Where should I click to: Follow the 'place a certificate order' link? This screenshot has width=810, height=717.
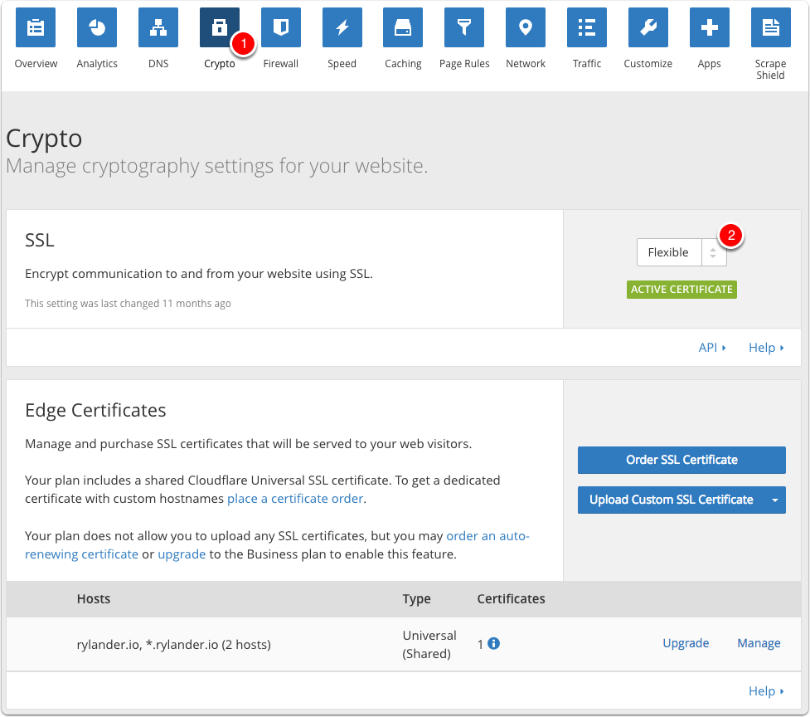click(295, 499)
